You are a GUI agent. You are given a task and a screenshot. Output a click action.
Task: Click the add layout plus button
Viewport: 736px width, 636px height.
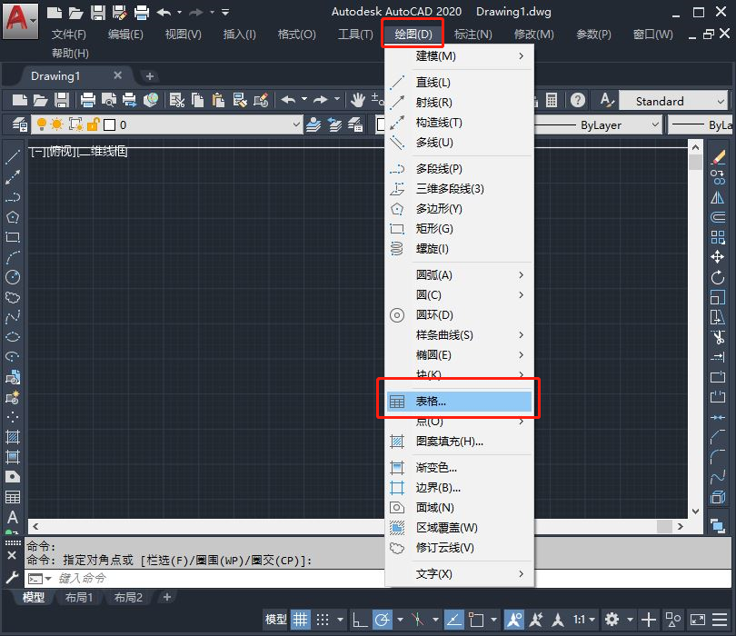(166, 597)
